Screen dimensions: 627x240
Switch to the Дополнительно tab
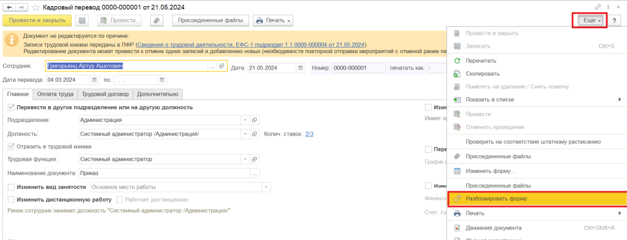tap(157, 95)
